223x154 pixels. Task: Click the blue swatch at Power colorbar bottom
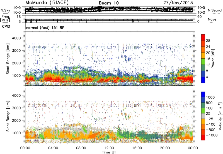coord(203,80)
